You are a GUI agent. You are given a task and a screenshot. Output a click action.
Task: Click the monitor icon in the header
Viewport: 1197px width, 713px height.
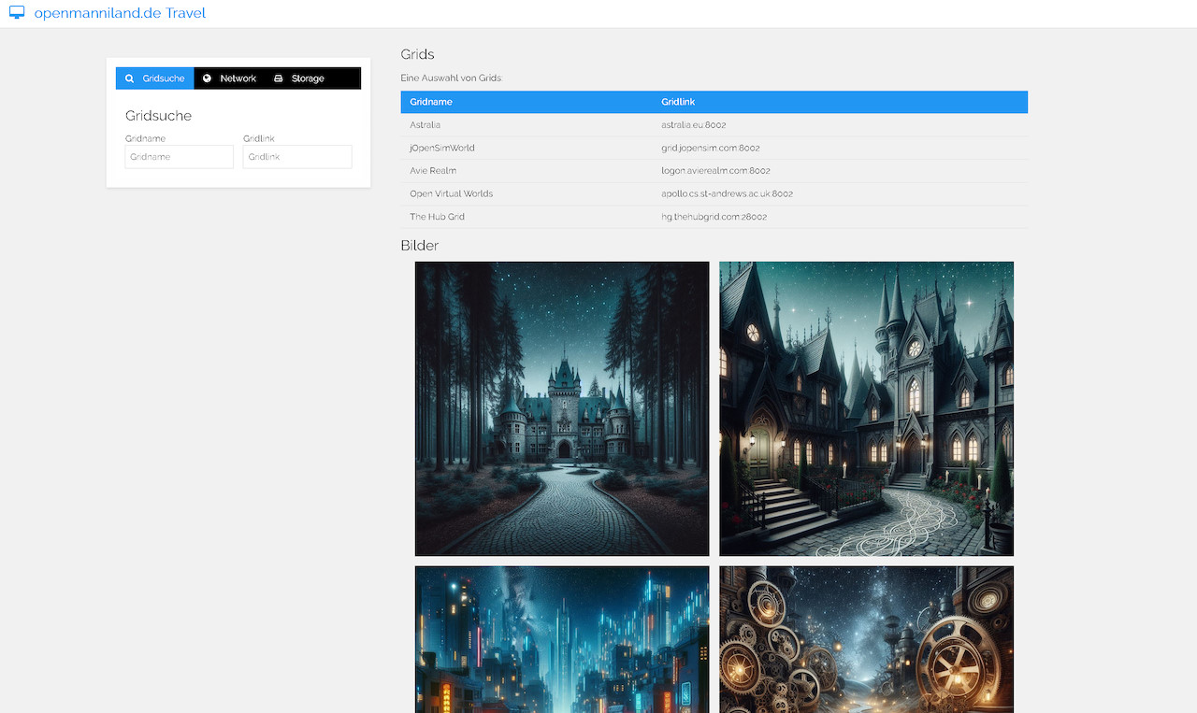(17, 13)
